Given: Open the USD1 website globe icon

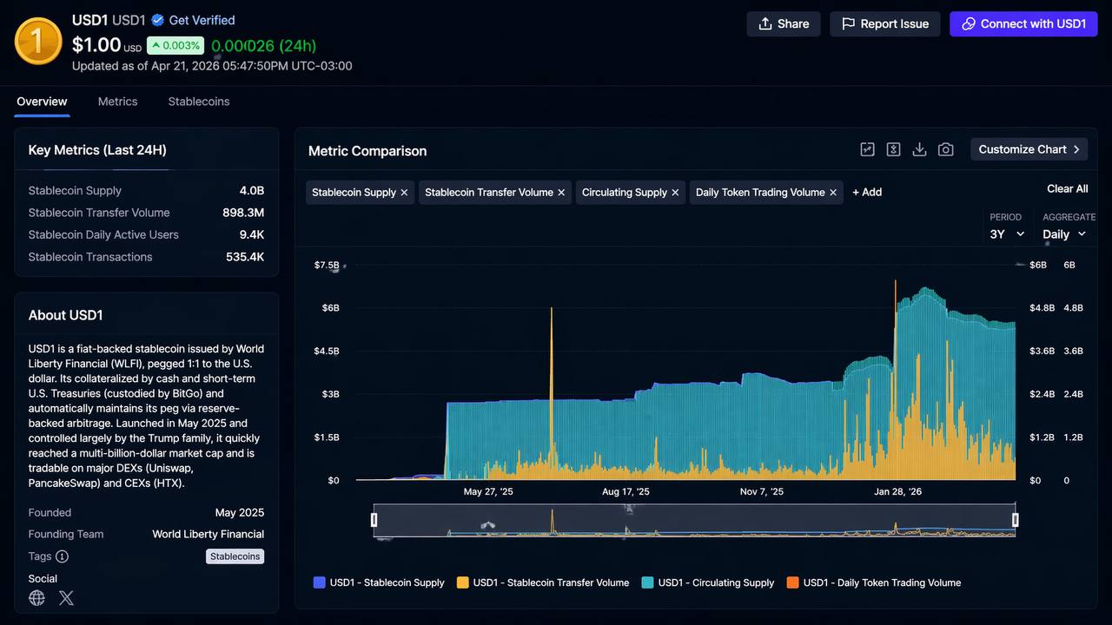Looking at the screenshot, I should tap(36, 598).
